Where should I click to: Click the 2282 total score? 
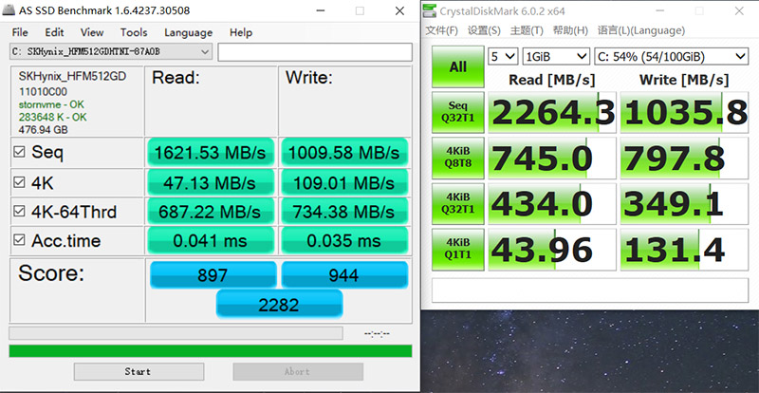pyautogui.click(x=279, y=305)
